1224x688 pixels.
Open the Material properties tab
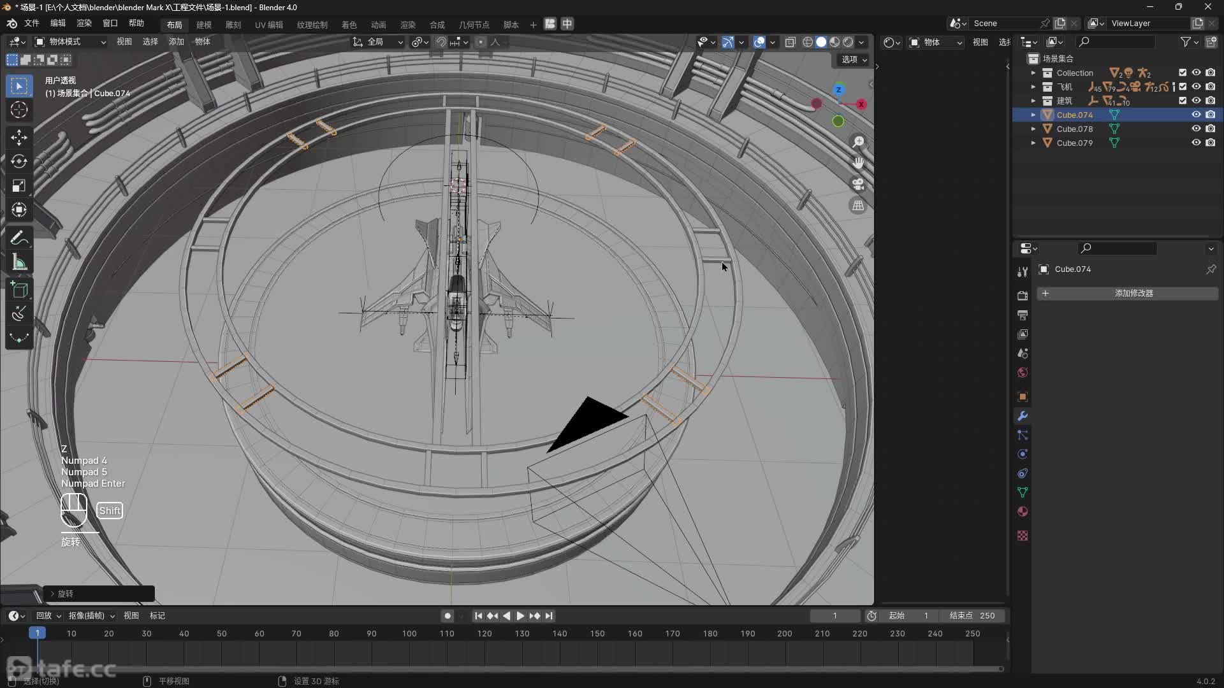[1023, 511]
